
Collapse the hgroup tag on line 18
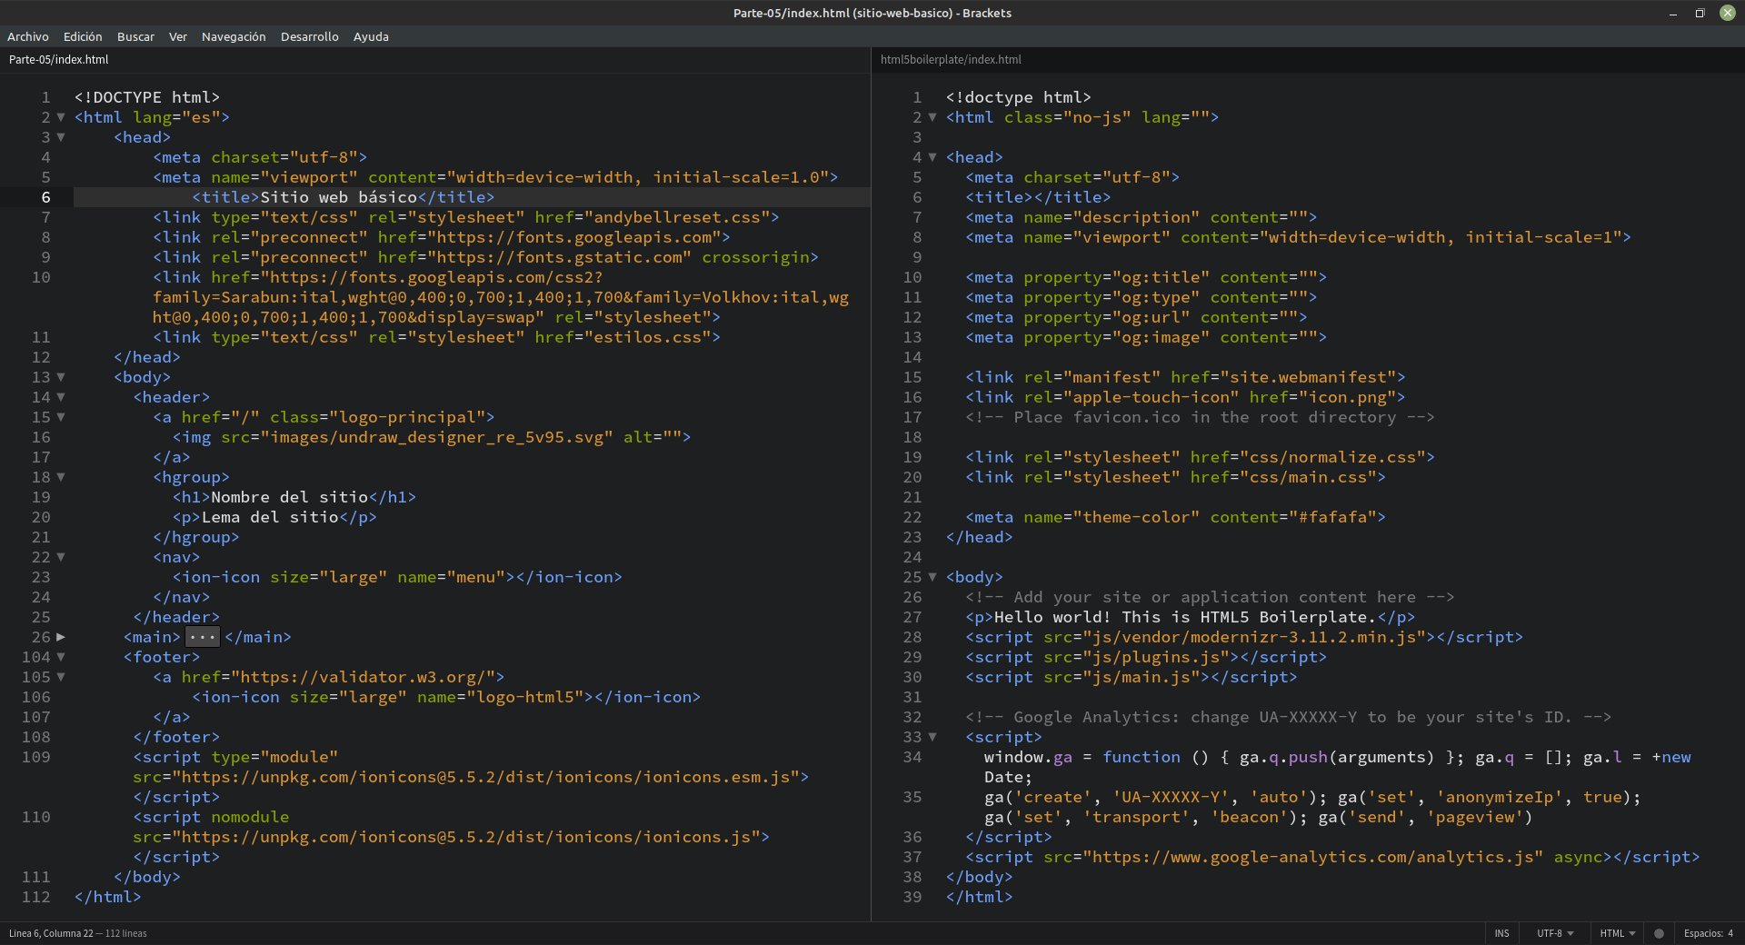pyautogui.click(x=61, y=477)
